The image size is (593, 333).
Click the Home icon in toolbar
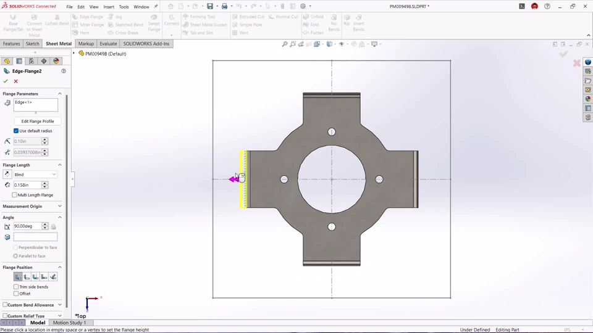point(171,6)
